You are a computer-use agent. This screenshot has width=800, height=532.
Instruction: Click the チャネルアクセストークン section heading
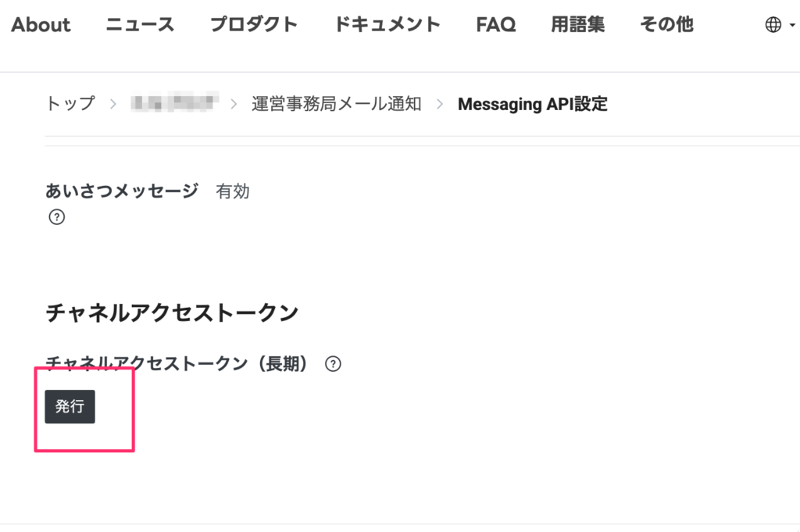click(172, 313)
